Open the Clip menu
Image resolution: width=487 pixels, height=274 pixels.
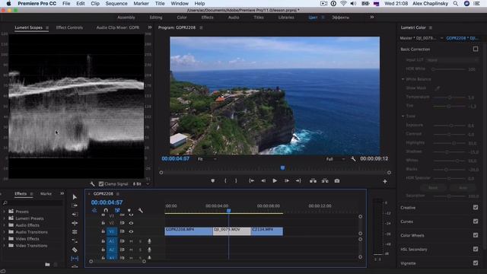click(95, 3)
